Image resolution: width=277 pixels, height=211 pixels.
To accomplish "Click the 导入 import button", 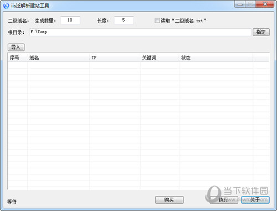I will pos(16,47).
